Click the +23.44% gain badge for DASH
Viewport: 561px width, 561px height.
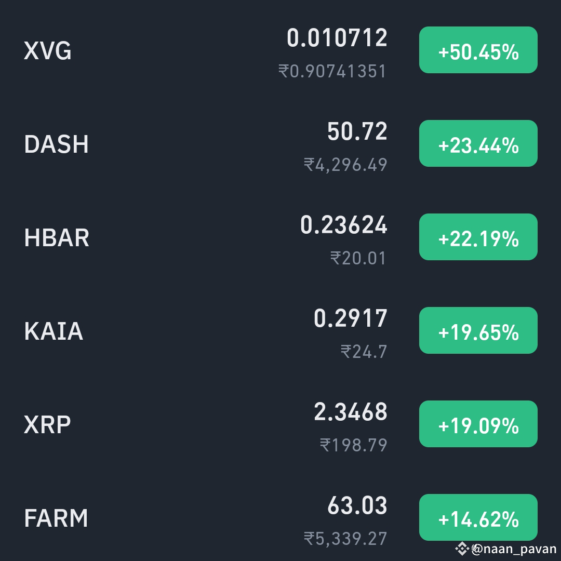pos(478,143)
